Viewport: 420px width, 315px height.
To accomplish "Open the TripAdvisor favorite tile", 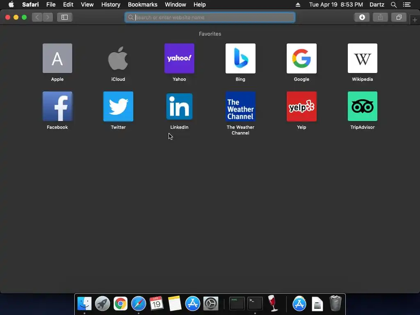I will (363, 106).
